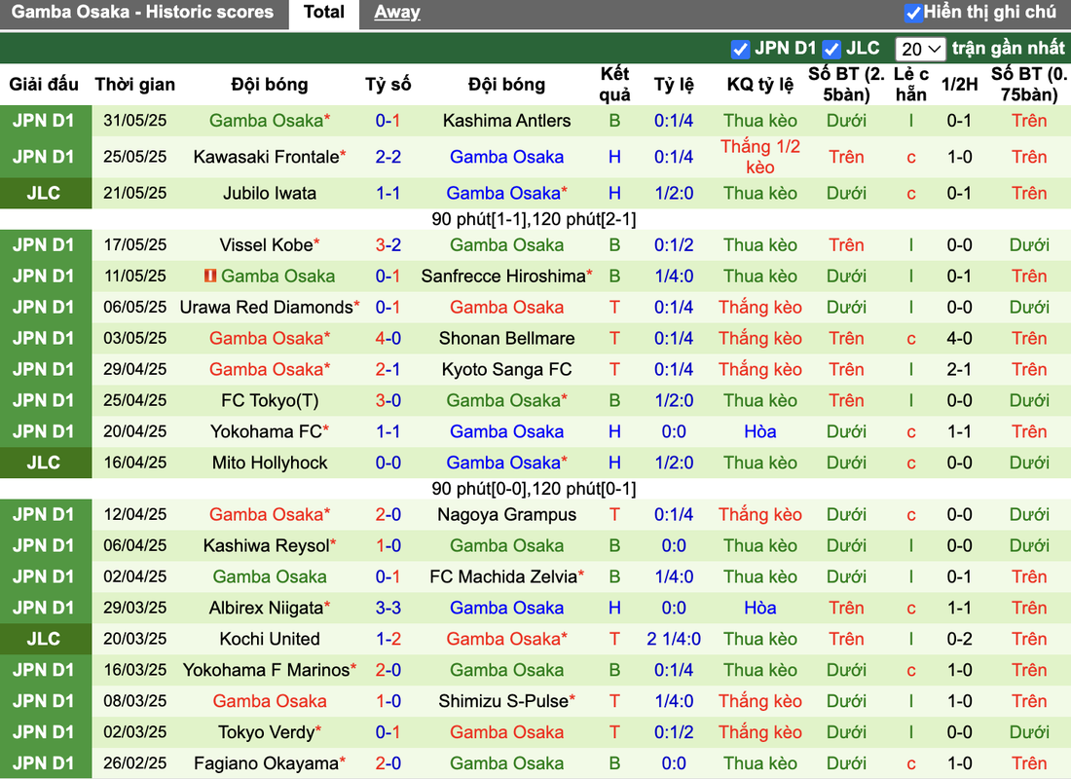The width and height of the screenshot is (1071, 779).
Task: Click the 2-2 score against Kawasaki Frontale
Action: pyautogui.click(x=388, y=157)
